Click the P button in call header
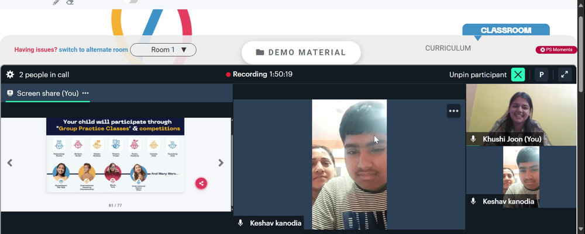The width and height of the screenshot is (585, 234). click(541, 75)
